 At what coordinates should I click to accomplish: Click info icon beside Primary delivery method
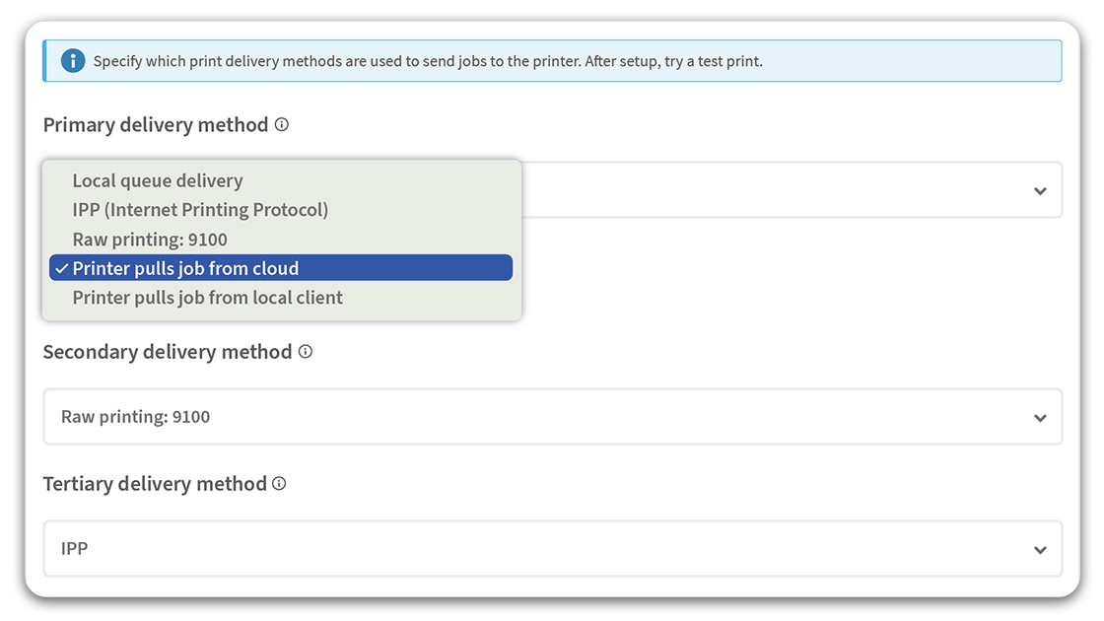pyautogui.click(x=282, y=125)
